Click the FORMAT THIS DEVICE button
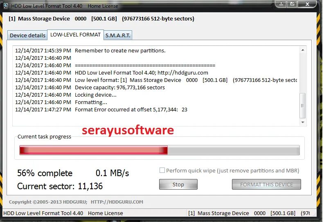 click(x=266, y=184)
